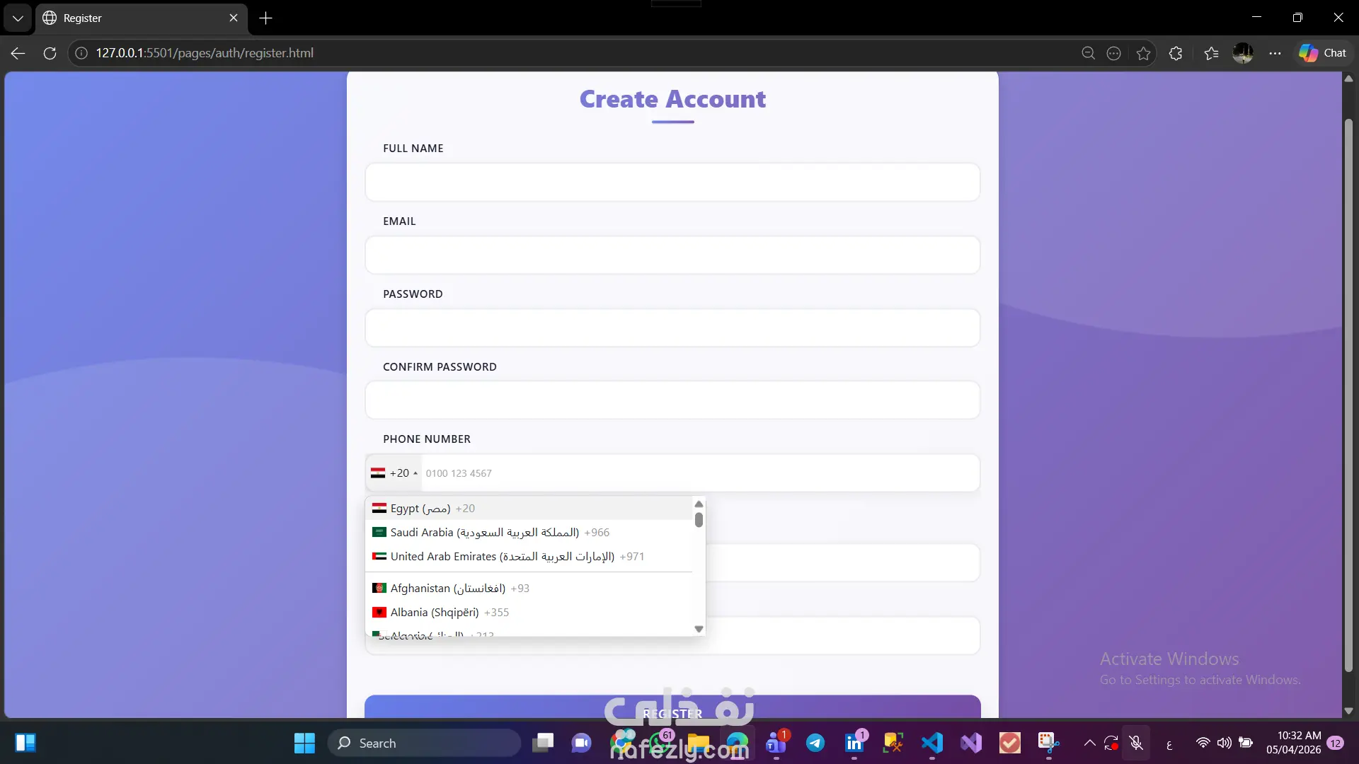Image resolution: width=1359 pixels, height=764 pixels.
Task: Focus the Full Name field
Action: tap(672, 183)
